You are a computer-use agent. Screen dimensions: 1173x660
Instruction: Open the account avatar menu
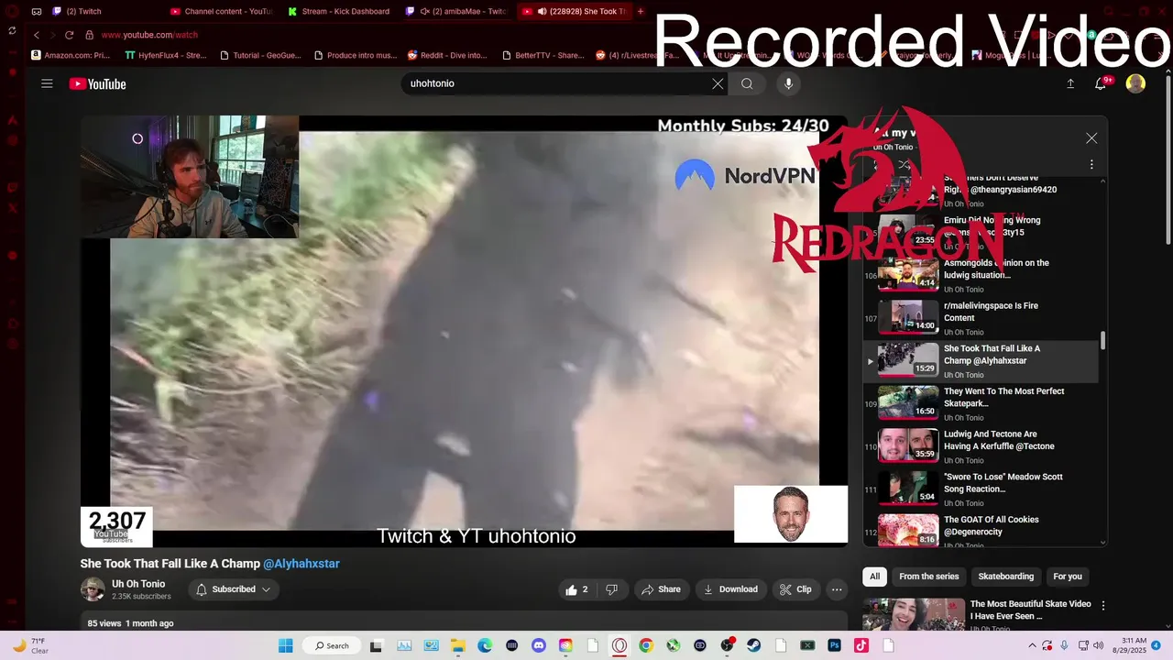1135,83
